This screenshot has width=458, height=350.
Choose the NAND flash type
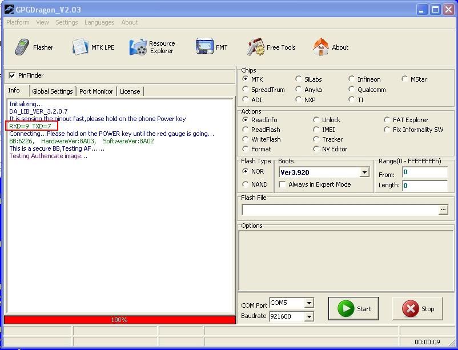point(246,184)
